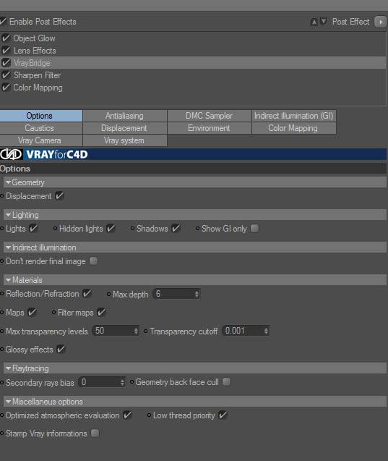Toggle the Maps checkbox

point(32,312)
